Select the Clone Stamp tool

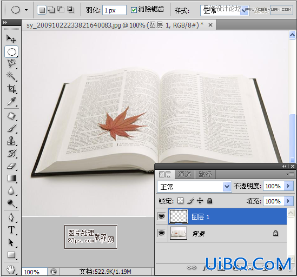[x=11, y=141]
